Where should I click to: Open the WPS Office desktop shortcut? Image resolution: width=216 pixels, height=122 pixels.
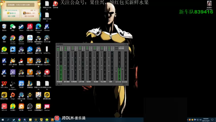pyautogui.click(x=4, y=85)
